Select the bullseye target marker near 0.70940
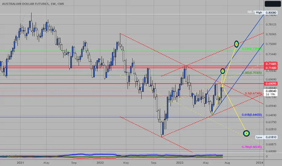Image resolution: width=282 pixels, height=166 pixels. point(223,71)
